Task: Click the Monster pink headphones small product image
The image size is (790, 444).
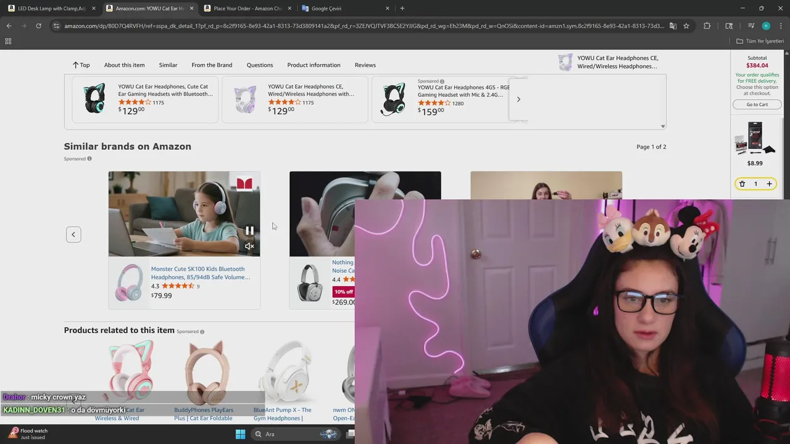Action: click(129, 282)
